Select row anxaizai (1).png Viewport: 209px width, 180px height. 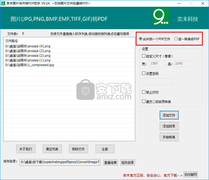coord(69,60)
